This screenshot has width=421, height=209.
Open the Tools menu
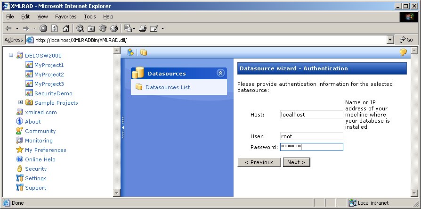pyautogui.click(x=89, y=17)
